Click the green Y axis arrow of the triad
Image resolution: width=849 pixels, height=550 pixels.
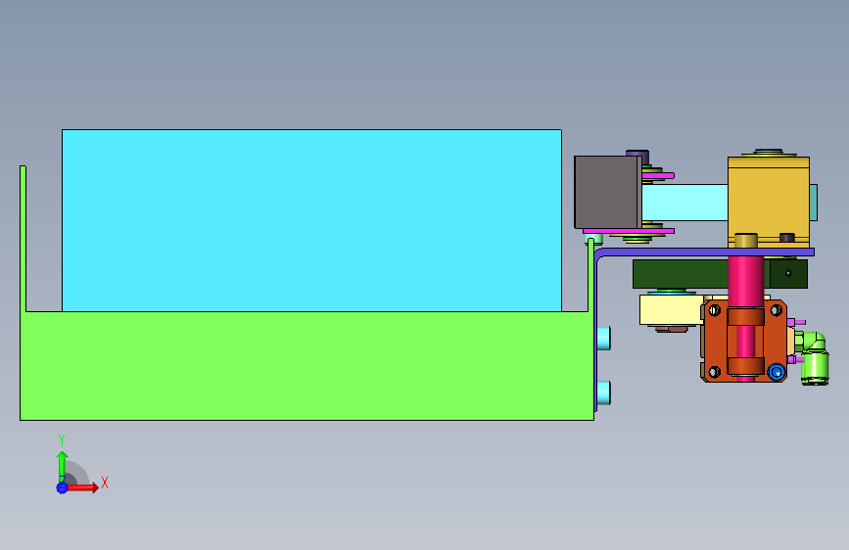[62, 467]
